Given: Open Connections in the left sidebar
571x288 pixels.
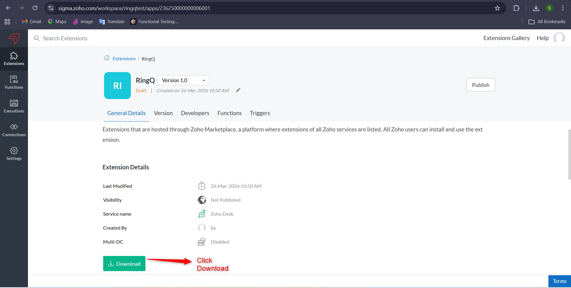Looking at the screenshot, I should pos(14,130).
